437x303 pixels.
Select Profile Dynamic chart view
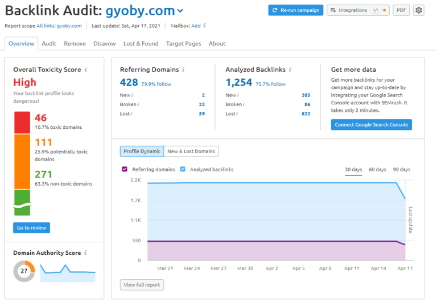(x=142, y=152)
